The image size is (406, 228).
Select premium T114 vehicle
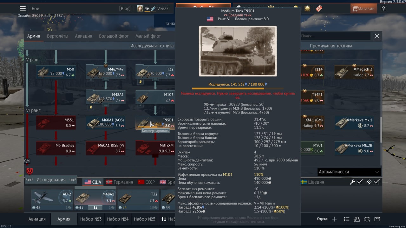(312, 72)
